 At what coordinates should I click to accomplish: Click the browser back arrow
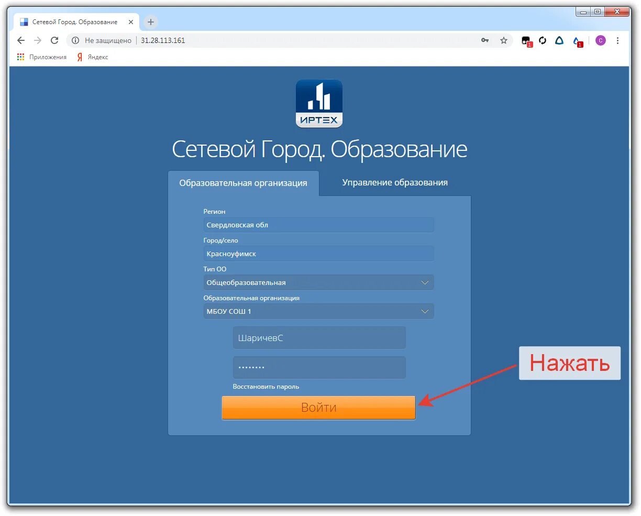[21, 40]
